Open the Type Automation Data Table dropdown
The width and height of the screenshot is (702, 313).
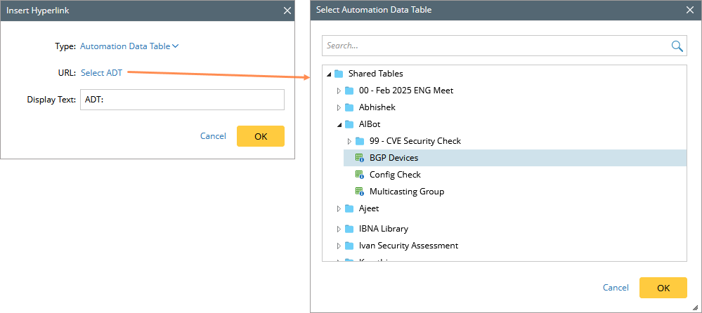pos(129,46)
